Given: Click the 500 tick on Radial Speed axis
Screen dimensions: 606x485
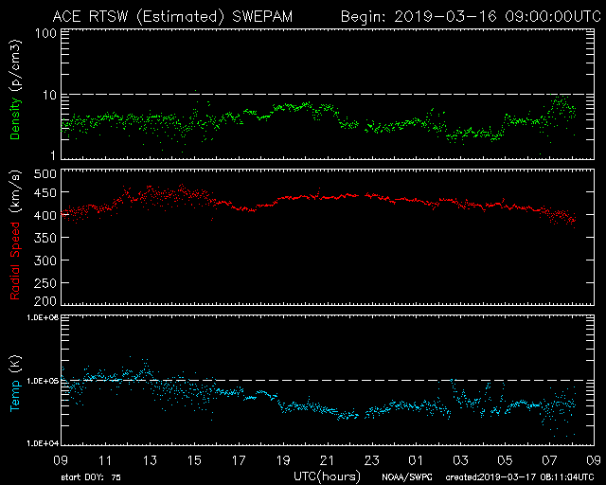Looking at the screenshot, I should pos(44,174).
